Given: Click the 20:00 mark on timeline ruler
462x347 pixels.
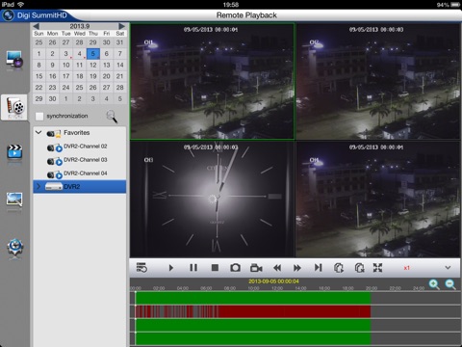Looking at the screenshot, I should tap(372, 288).
